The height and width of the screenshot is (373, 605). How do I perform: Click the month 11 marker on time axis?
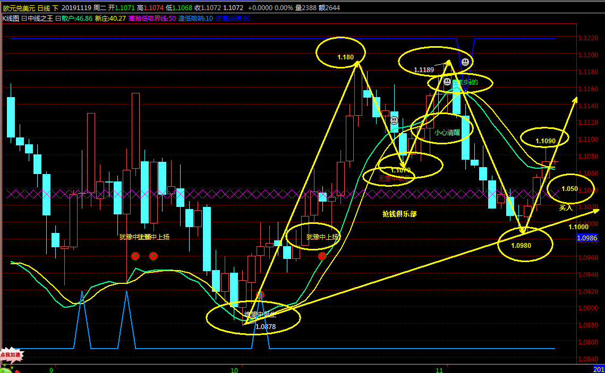[x=439, y=370]
